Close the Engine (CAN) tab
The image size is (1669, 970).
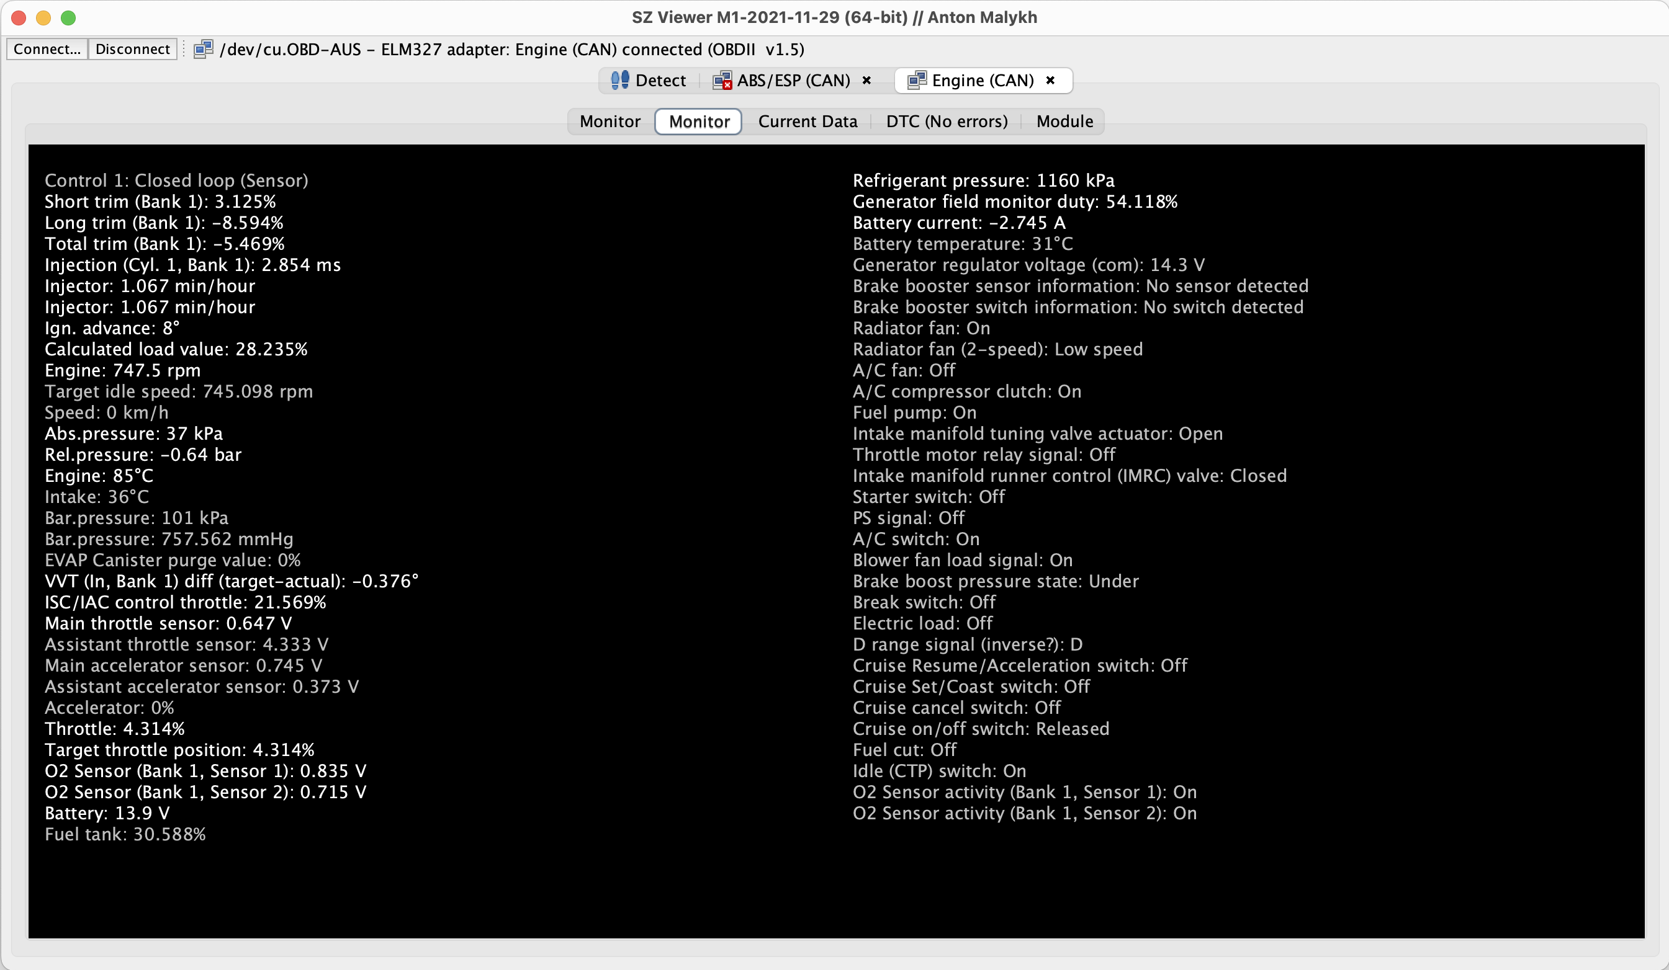pos(1050,80)
